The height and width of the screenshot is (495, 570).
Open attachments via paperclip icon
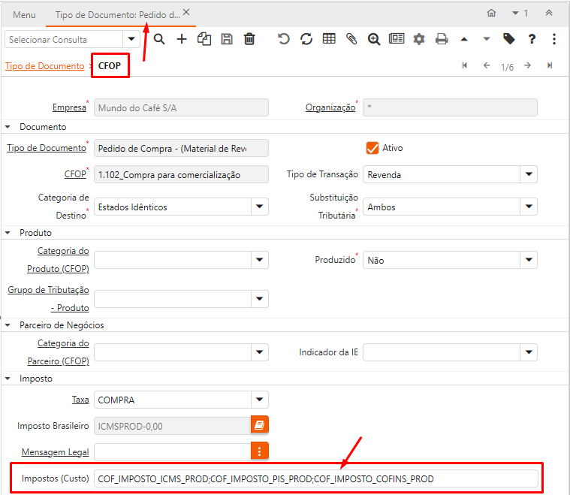click(x=351, y=39)
